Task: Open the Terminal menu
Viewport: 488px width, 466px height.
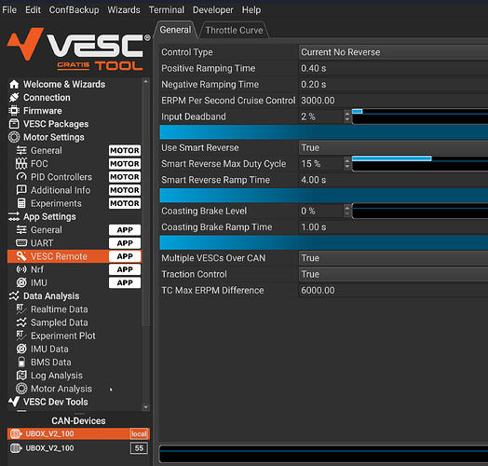Action: point(167,10)
